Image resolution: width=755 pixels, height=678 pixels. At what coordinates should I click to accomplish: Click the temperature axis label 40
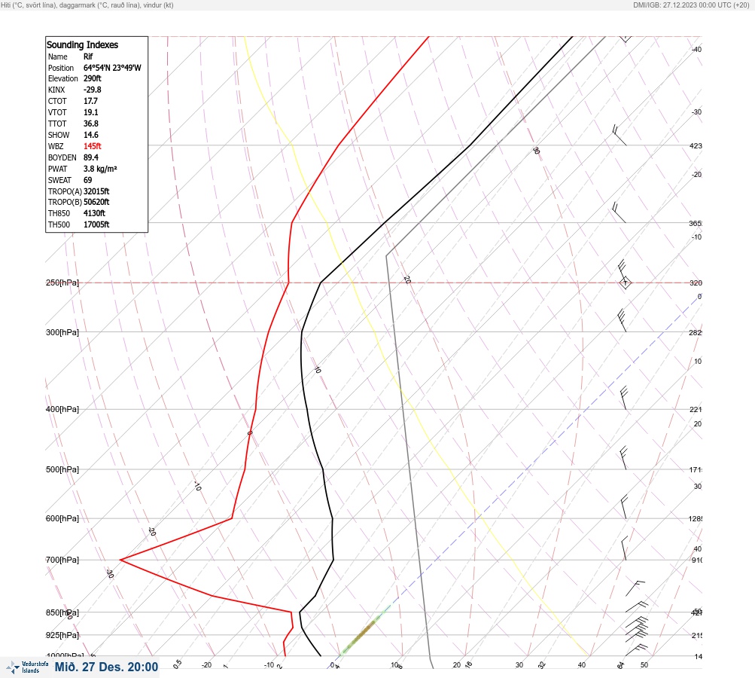(582, 665)
